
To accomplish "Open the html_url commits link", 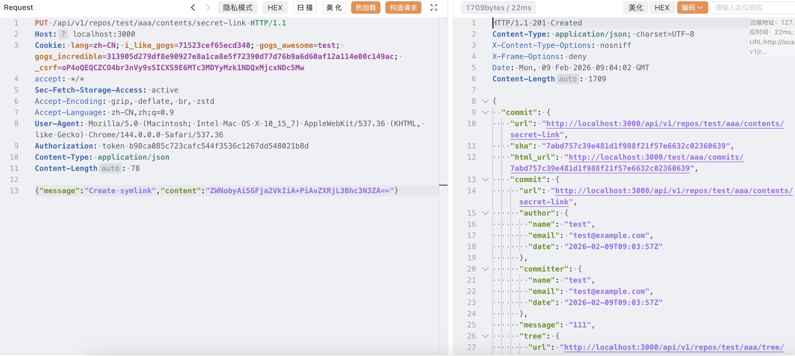I will [656, 157].
